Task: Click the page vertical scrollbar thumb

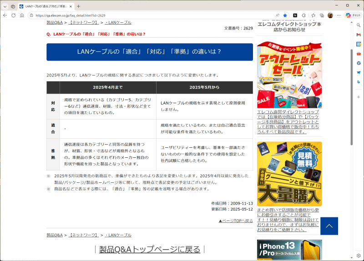Action: 351,97
